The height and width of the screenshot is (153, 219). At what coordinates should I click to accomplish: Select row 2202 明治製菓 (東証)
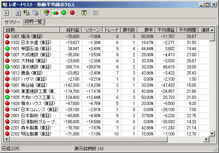coord(107,134)
